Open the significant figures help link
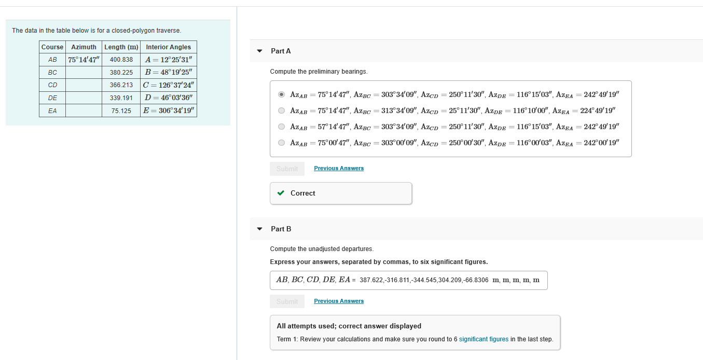 click(484, 339)
